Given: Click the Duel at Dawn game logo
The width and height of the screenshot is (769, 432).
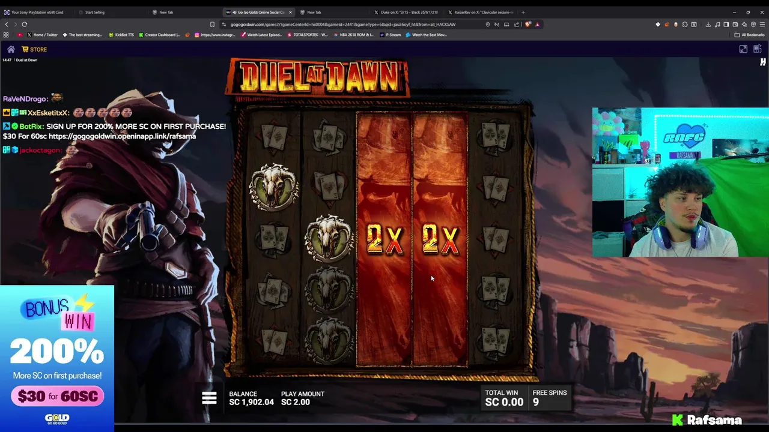Looking at the screenshot, I should point(317,78).
